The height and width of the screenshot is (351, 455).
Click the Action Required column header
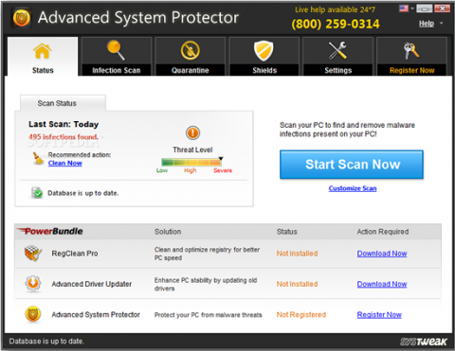pyautogui.click(x=383, y=232)
